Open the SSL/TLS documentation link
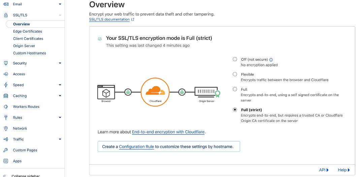This screenshot has width=362, height=177. pyautogui.click(x=109, y=19)
